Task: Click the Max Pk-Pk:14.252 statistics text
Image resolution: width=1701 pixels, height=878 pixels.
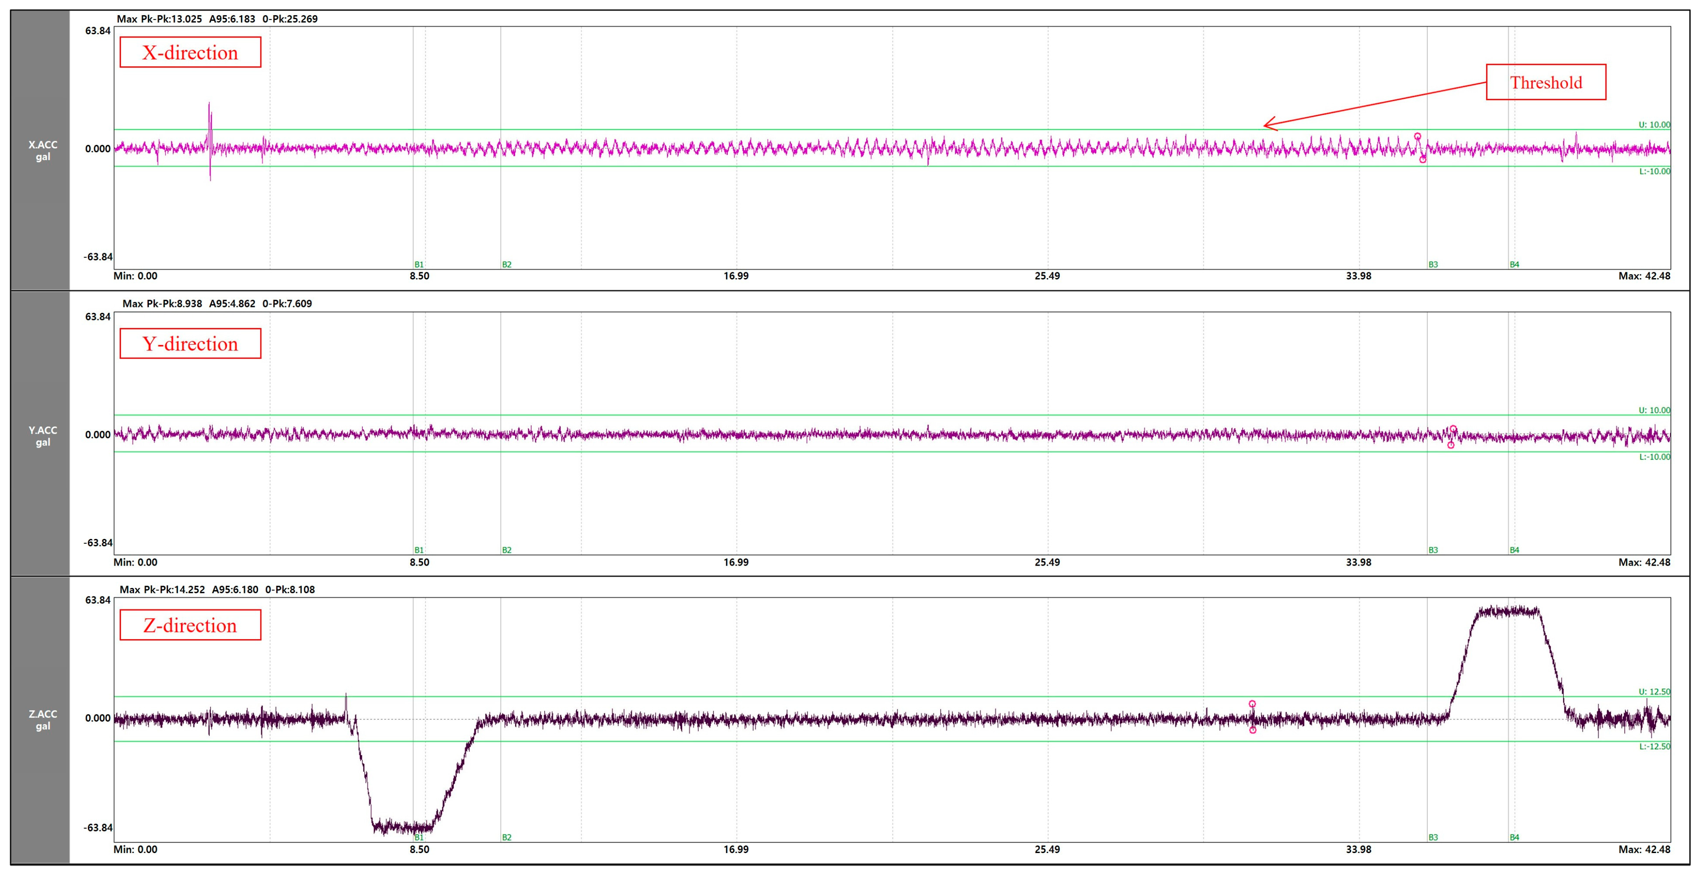Action: (162, 590)
